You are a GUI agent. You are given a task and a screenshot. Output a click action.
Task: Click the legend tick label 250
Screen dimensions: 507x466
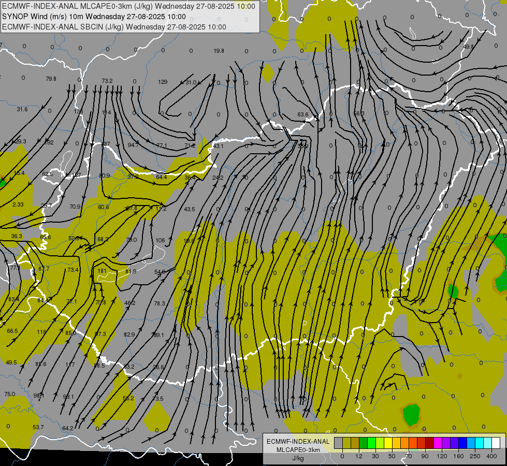click(x=475, y=456)
